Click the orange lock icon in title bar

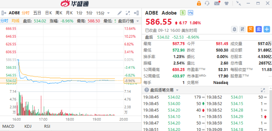coord(199,3)
